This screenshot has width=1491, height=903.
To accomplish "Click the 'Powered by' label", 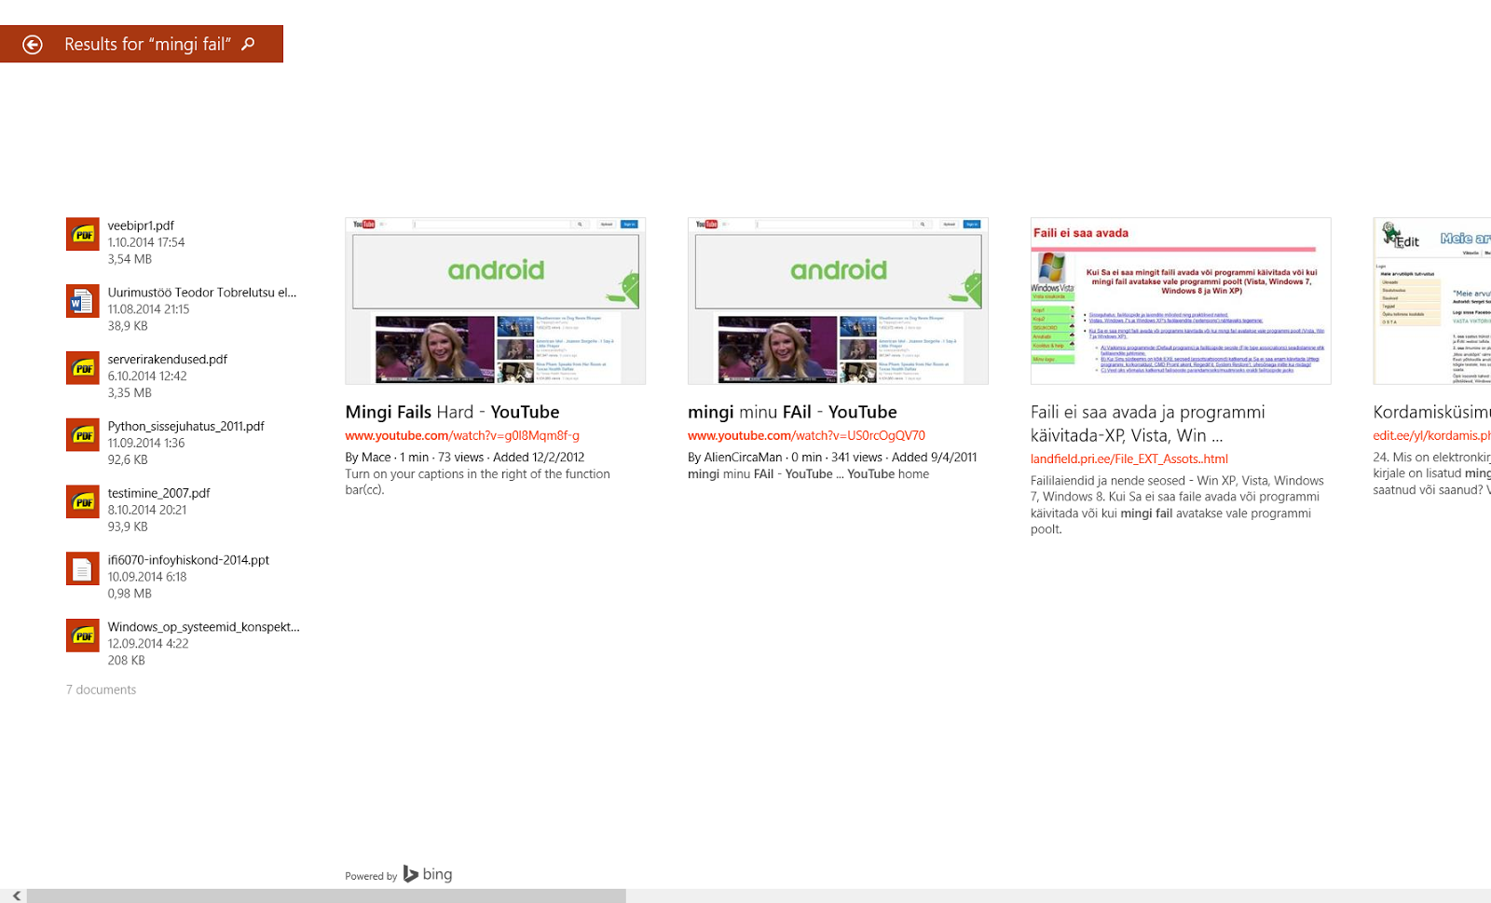I will pos(371,876).
